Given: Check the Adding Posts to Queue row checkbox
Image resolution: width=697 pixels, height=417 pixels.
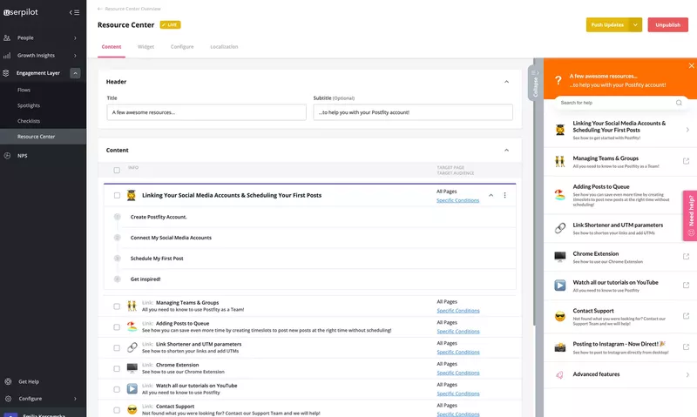Looking at the screenshot, I should (117, 327).
